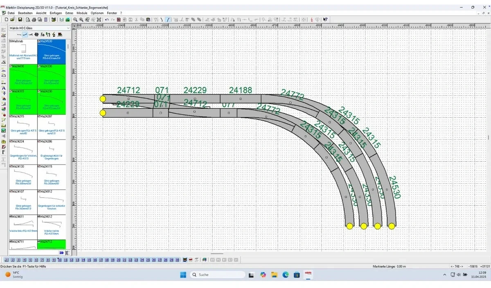Click the zoom out magnifier icon
The width and height of the screenshot is (491, 288).
tap(74, 19)
